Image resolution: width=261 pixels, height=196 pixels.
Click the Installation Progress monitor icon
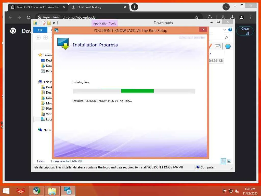(x=63, y=44)
